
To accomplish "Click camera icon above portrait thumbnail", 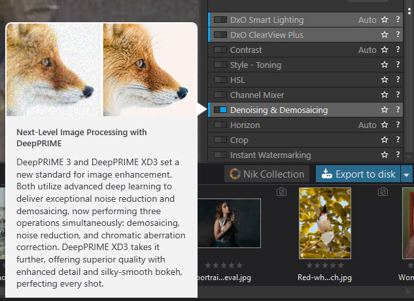I will (281, 192).
